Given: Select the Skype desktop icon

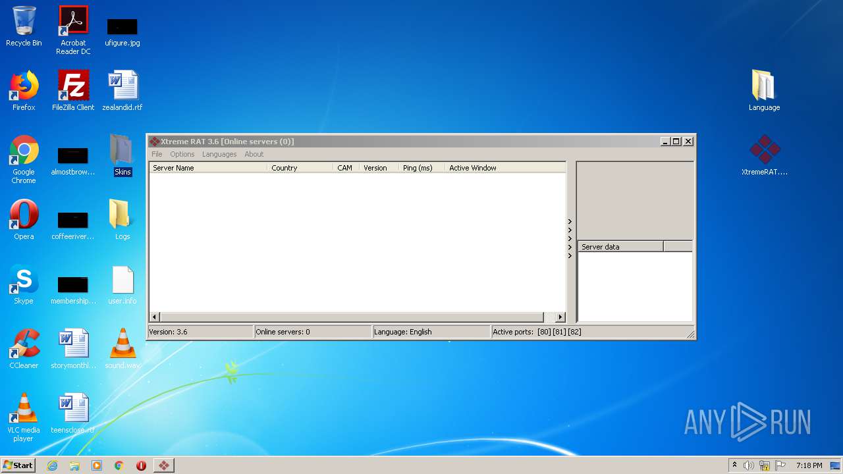Looking at the screenshot, I should (24, 284).
